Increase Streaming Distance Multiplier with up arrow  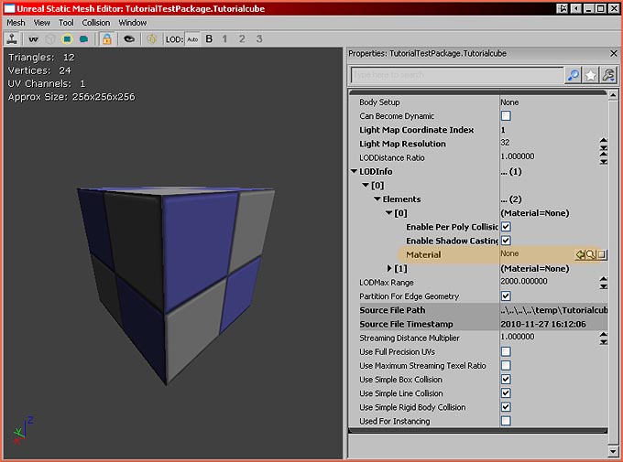click(x=604, y=334)
